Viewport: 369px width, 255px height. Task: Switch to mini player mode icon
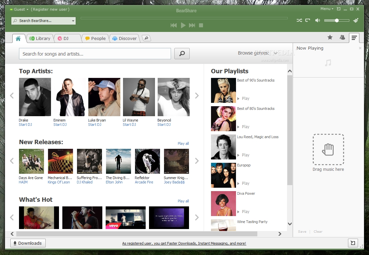point(339,9)
